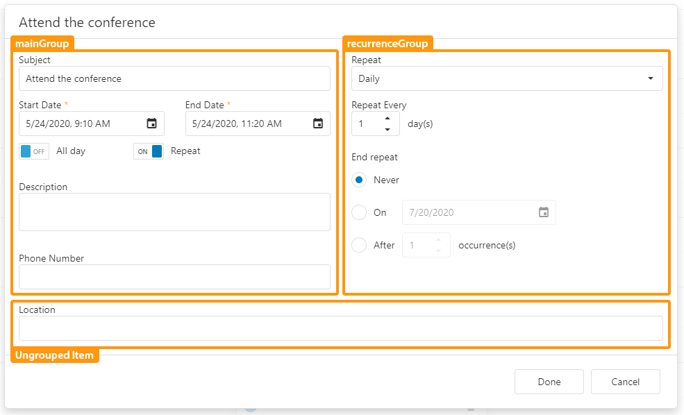
Task: Select the After occurrences radio option
Action: (x=359, y=245)
